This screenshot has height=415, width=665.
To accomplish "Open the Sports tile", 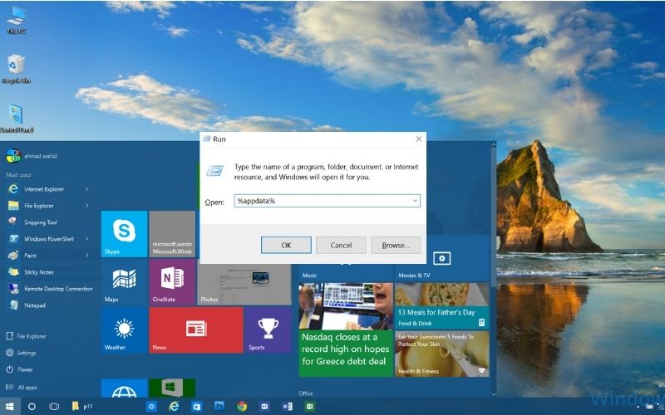I will click(x=268, y=330).
